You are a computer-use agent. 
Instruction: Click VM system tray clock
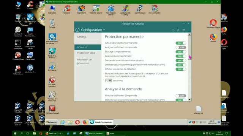[x=212, y=122]
